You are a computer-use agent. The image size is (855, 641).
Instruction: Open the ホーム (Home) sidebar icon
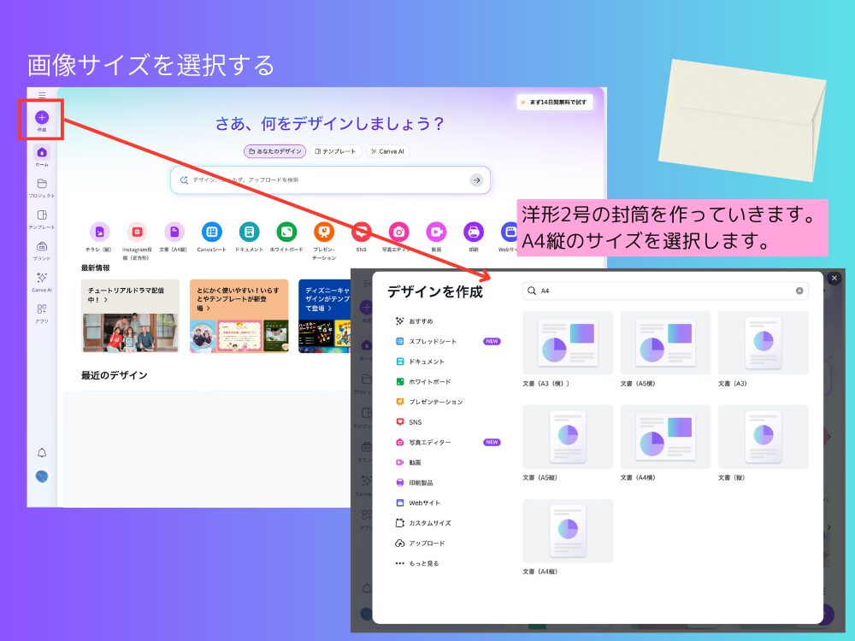coord(42,152)
